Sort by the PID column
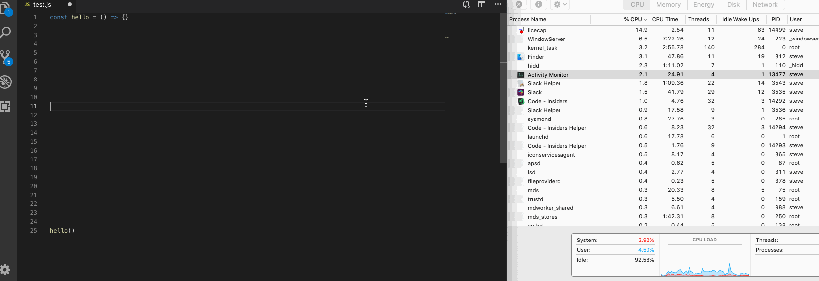819x281 pixels. click(x=776, y=19)
